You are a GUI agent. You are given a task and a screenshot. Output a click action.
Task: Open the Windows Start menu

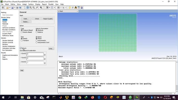3,97
